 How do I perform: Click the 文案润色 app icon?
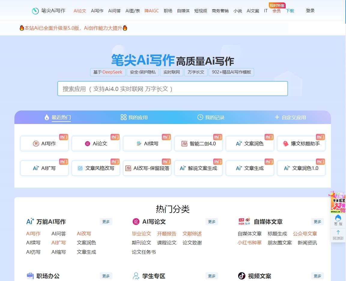pos(250,144)
